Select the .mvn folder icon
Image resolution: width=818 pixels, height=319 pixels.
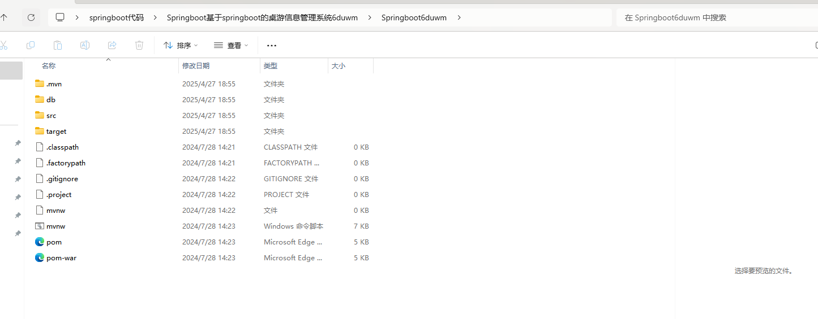point(40,84)
